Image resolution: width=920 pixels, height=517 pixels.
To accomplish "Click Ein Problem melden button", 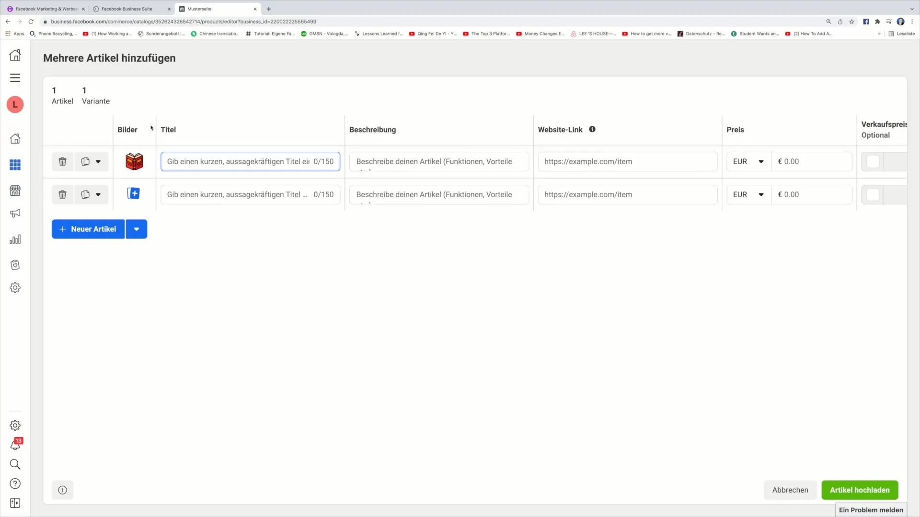I will click(x=871, y=510).
